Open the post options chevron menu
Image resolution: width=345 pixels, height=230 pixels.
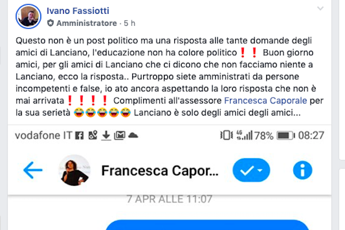pyautogui.click(x=320, y=9)
